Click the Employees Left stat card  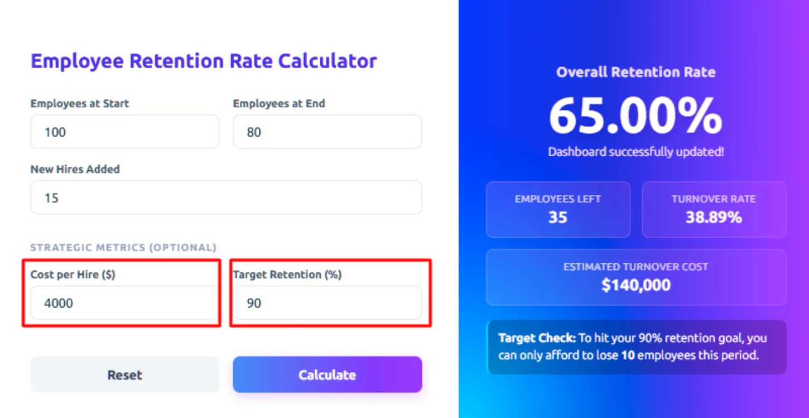(558, 209)
